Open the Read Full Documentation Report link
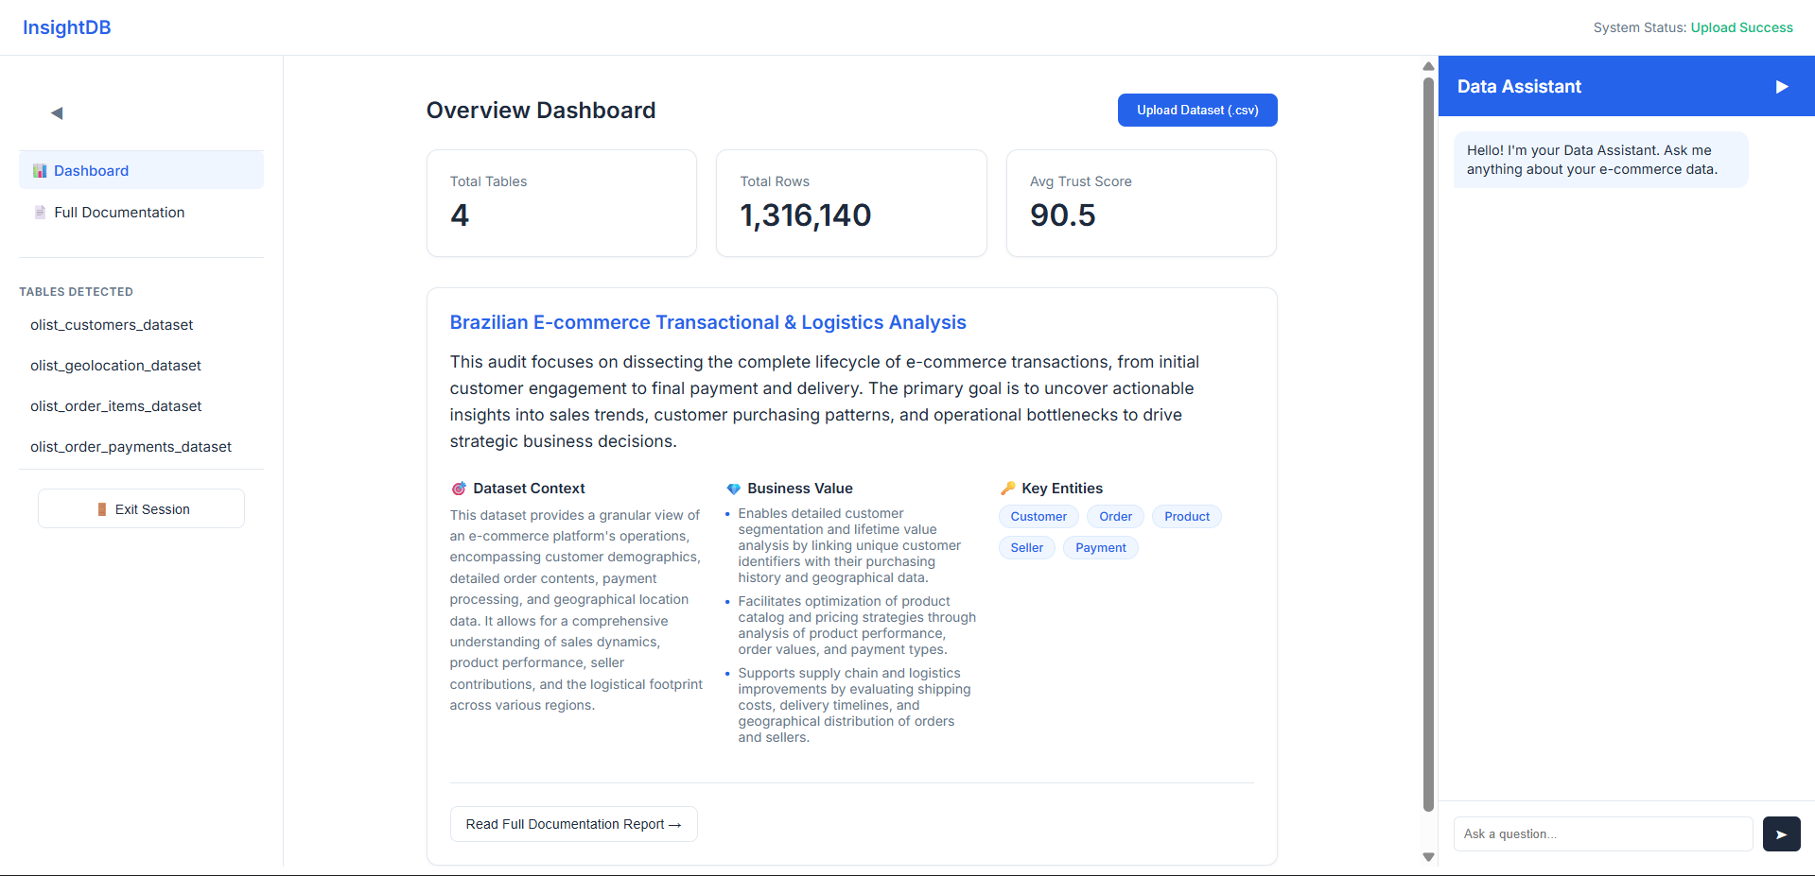Screen dimensions: 1815x876 [573, 824]
